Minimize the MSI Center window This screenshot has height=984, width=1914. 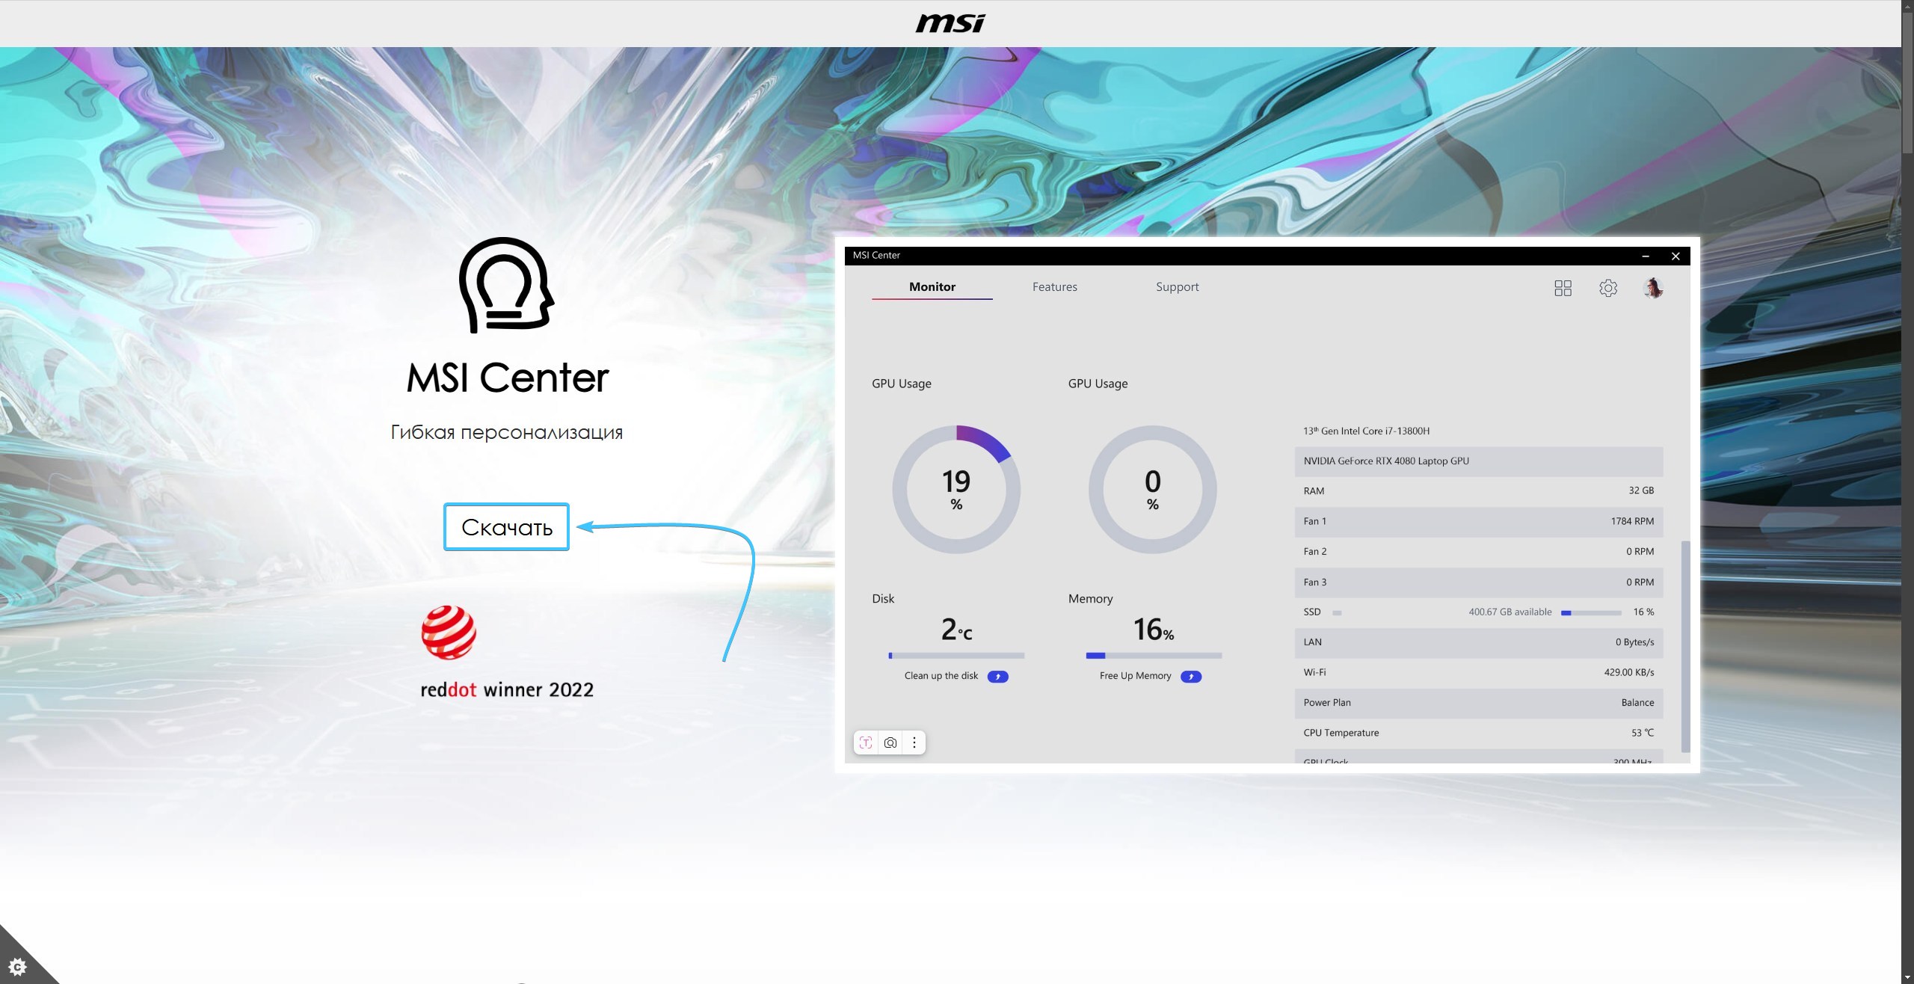(1645, 256)
